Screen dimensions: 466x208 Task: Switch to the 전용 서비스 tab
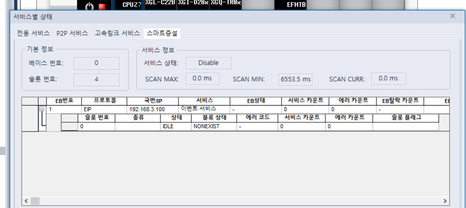point(33,33)
